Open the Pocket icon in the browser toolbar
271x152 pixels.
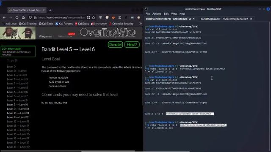(100, 17)
